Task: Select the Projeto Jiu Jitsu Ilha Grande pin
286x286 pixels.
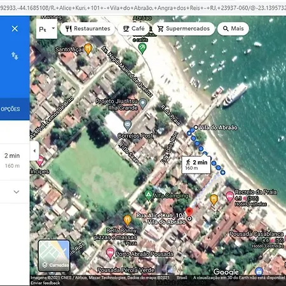Action: tap(143, 104)
